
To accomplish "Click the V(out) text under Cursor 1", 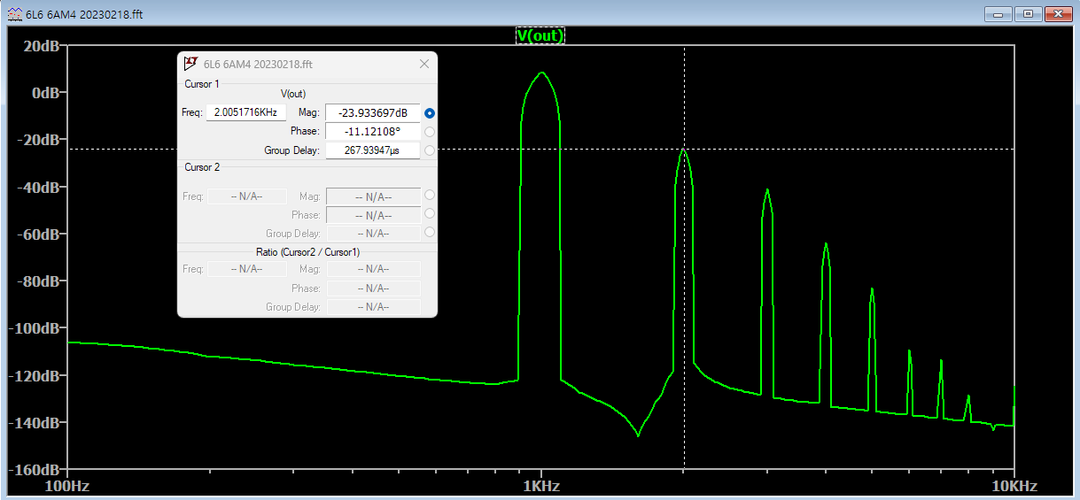I will (293, 94).
